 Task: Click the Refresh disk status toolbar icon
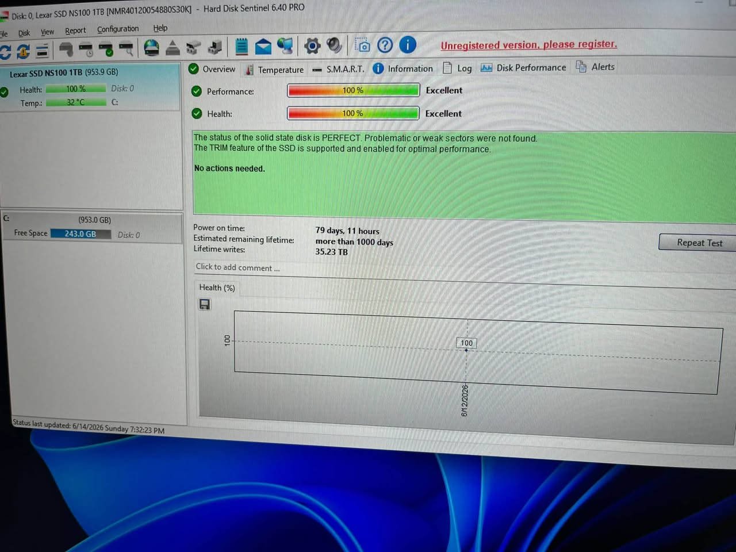coord(5,52)
